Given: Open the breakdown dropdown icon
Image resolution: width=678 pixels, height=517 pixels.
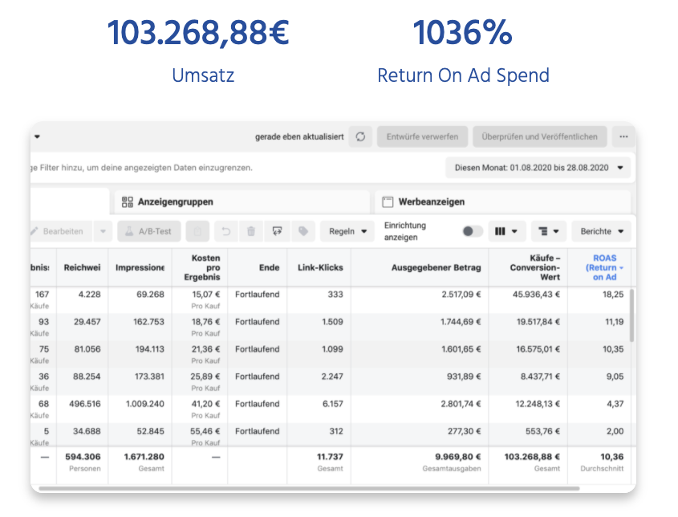Looking at the screenshot, I should point(548,231).
